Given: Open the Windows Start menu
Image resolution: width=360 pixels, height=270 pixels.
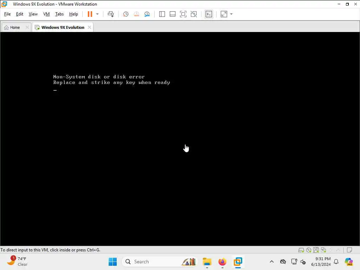Looking at the screenshot, I should coord(112,262).
